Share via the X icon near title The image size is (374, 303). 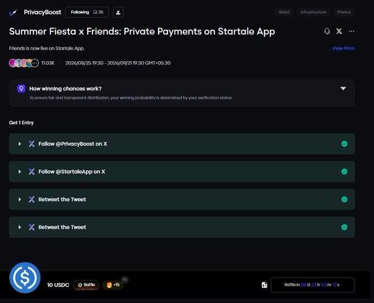(339, 31)
